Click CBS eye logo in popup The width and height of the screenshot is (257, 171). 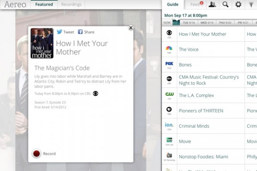95,94
